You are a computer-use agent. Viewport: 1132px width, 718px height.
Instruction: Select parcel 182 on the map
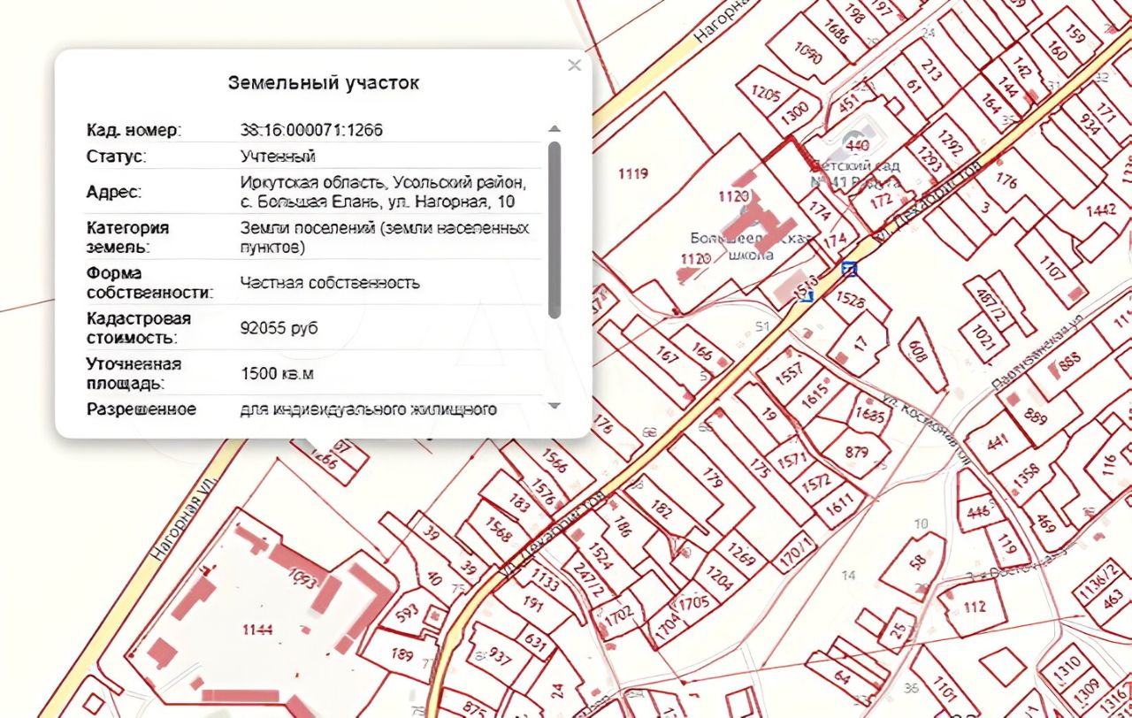(x=662, y=508)
